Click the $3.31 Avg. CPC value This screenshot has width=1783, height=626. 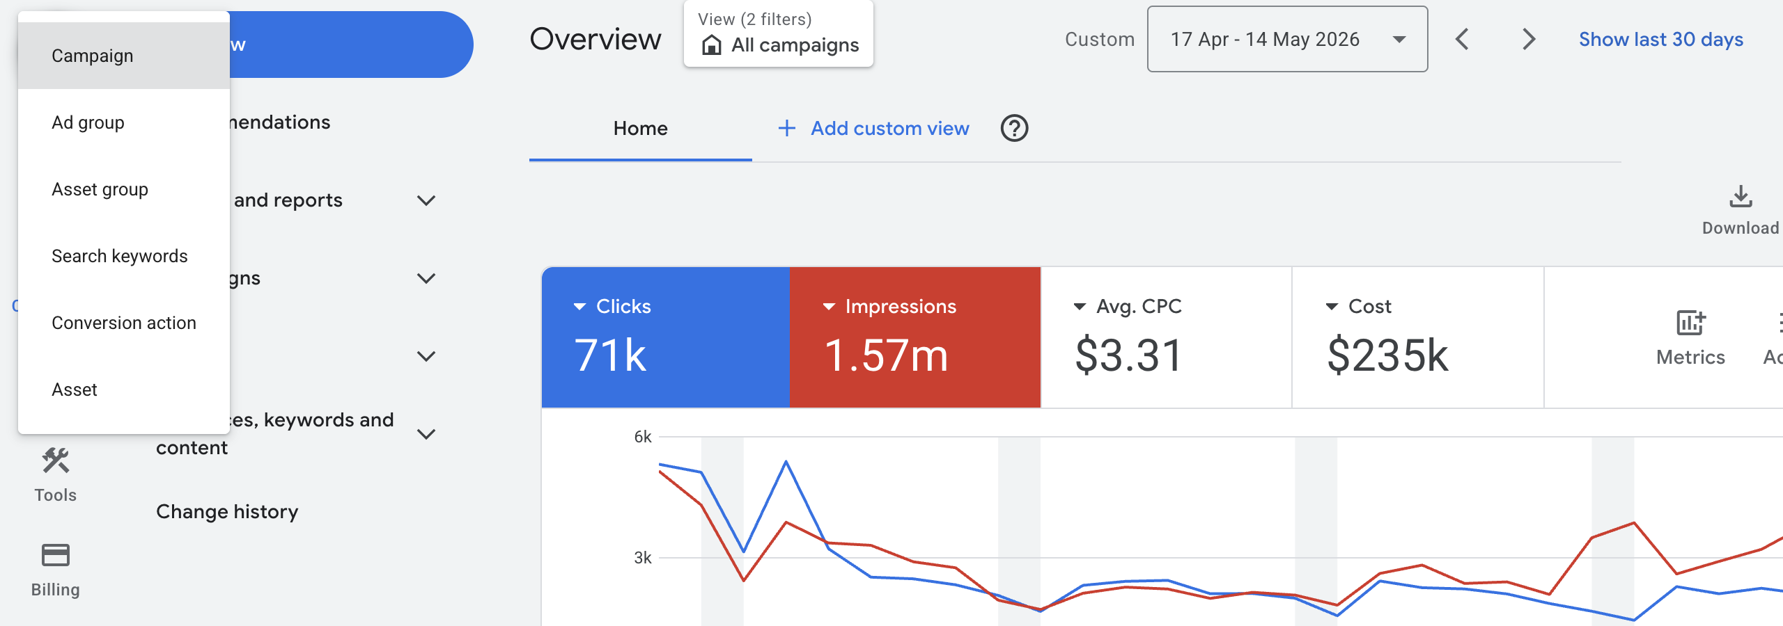1128,355
